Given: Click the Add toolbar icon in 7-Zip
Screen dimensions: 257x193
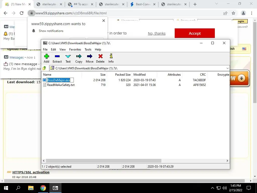Looking at the screenshot, I should click(46, 58).
